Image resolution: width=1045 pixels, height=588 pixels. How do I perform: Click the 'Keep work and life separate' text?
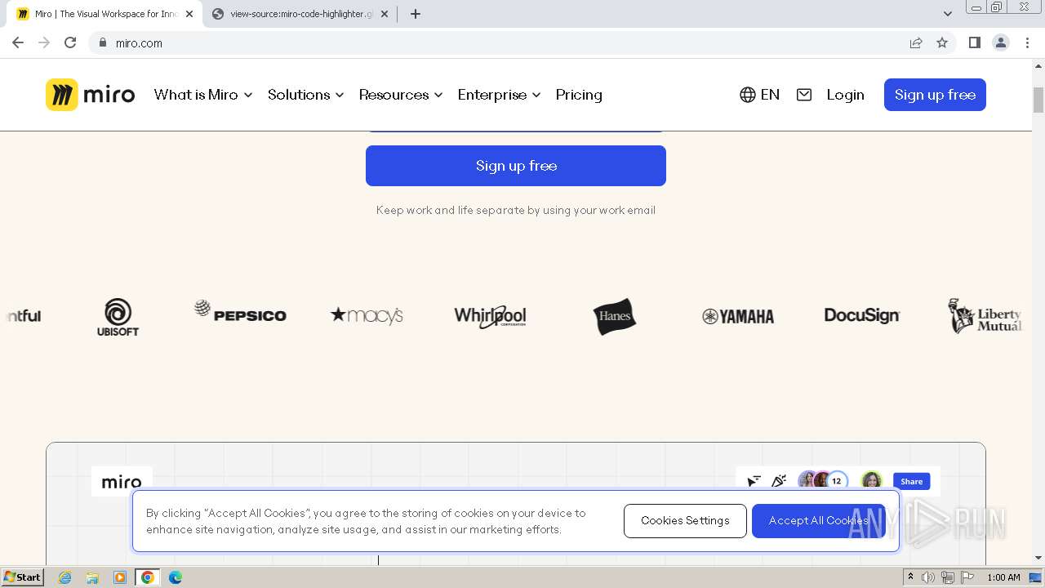coord(516,210)
